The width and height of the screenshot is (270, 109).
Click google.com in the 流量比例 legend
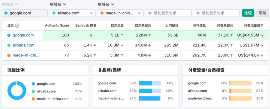click(46, 84)
